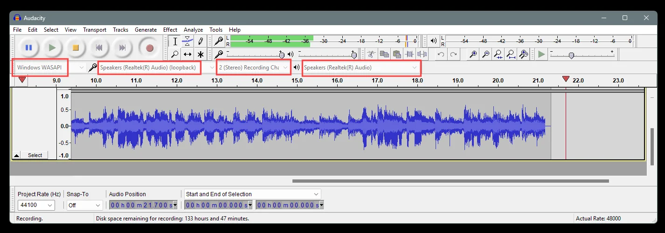Image resolution: width=665 pixels, height=233 pixels.
Task: Open the Project Rate 44100 dropdown
Action: click(36, 205)
